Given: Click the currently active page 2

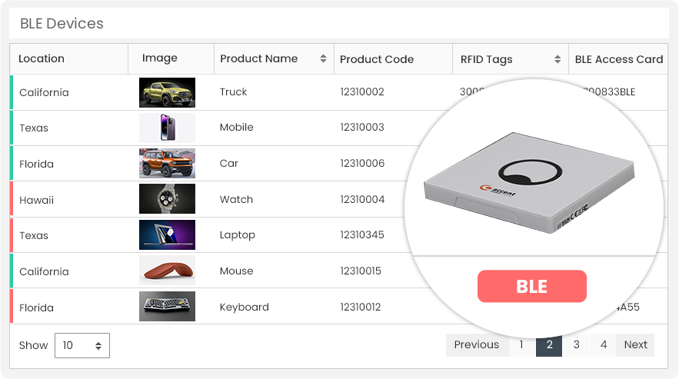Looking at the screenshot, I should pos(549,345).
